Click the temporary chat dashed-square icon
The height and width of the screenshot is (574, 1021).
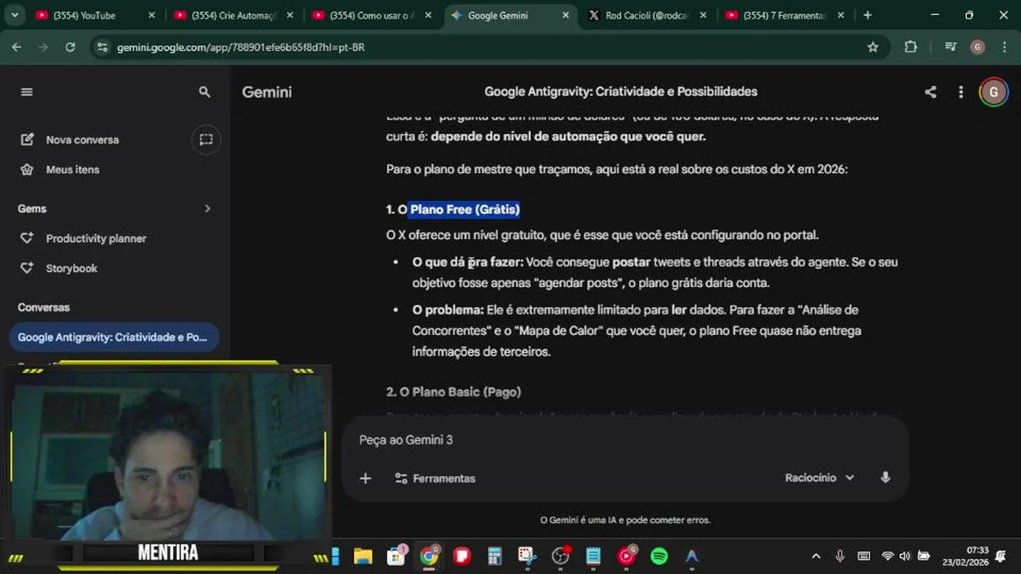(x=206, y=140)
